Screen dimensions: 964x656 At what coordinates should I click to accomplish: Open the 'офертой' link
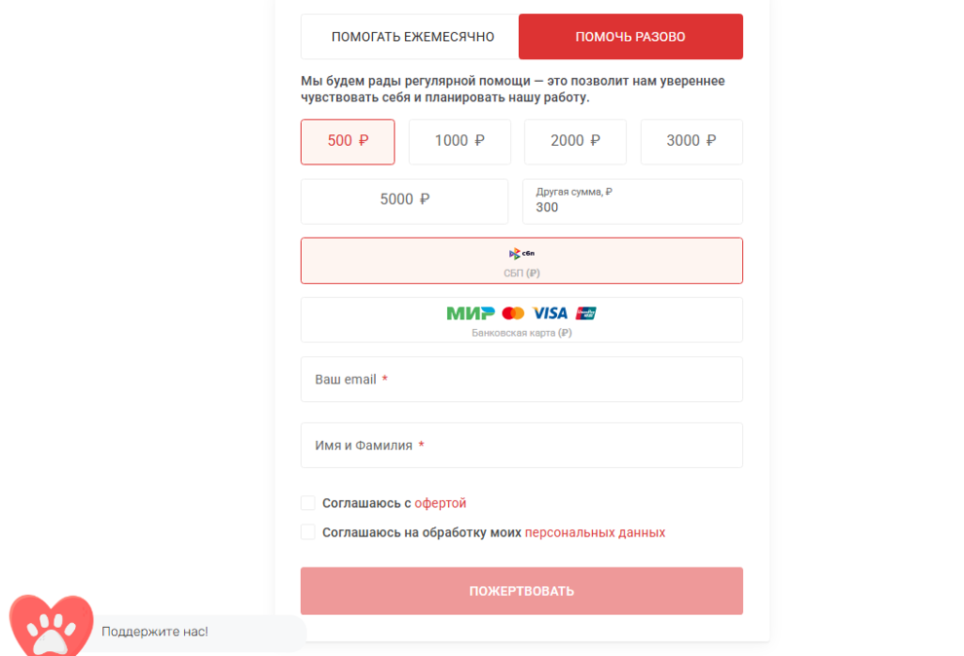442,502
